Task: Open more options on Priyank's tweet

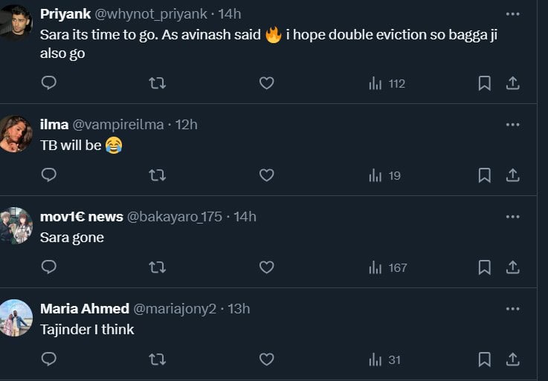Action: (512, 14)
